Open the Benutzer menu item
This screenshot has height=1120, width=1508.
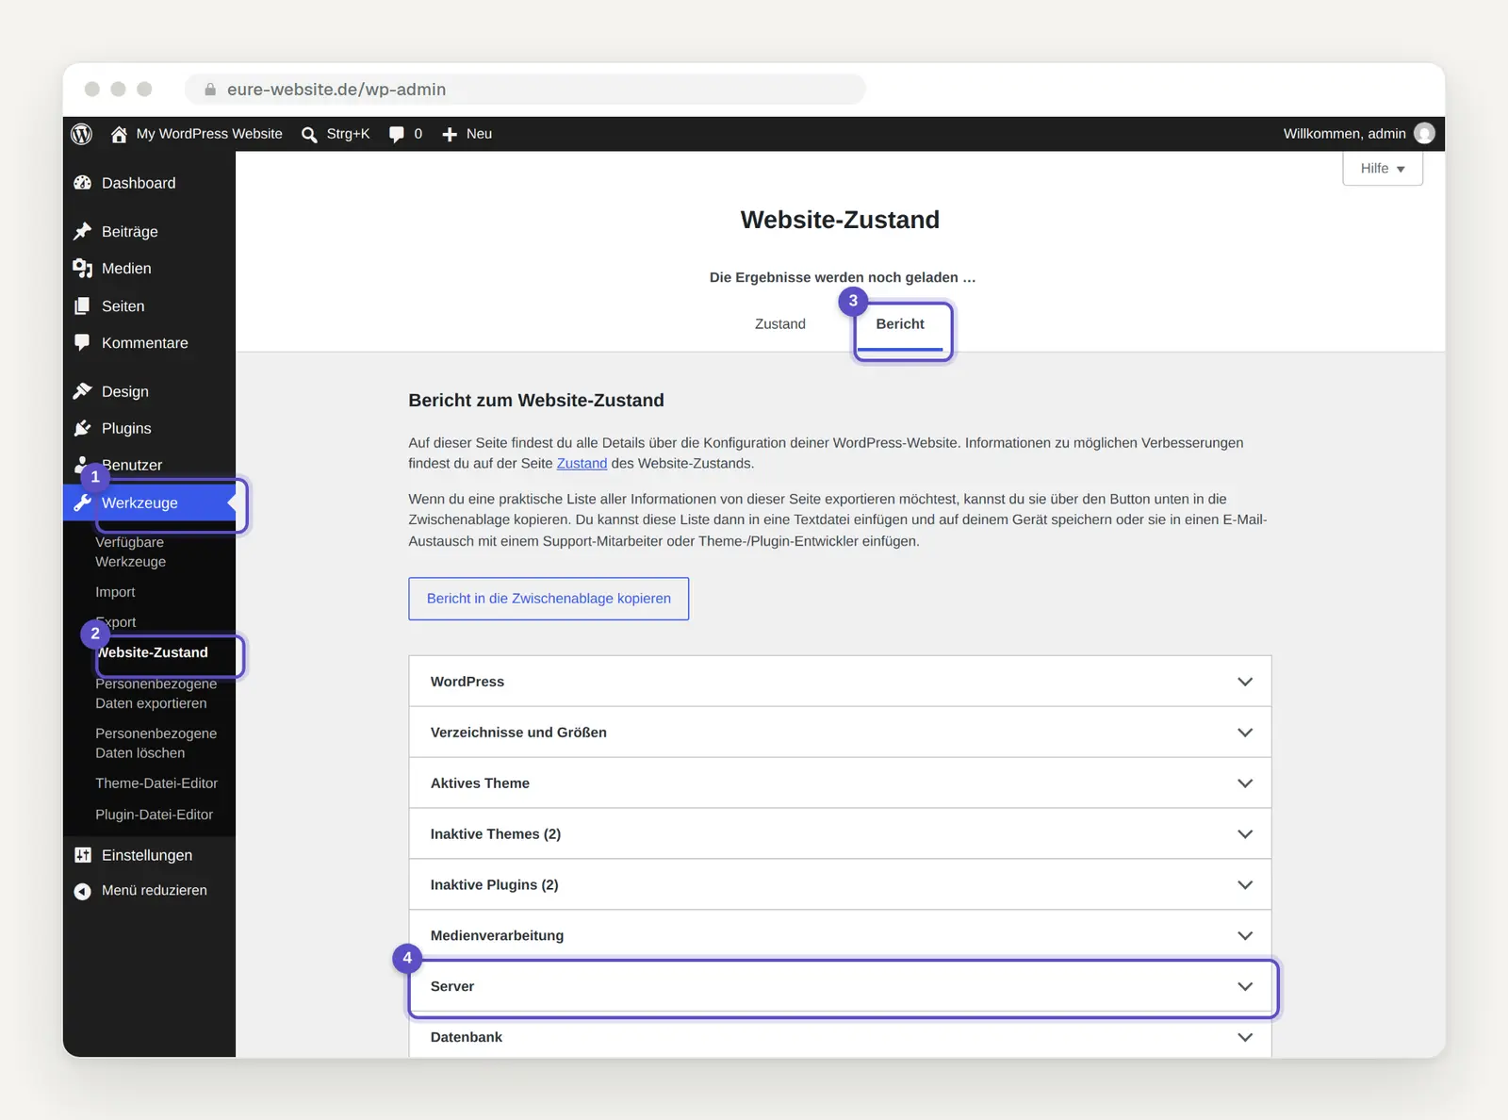(132, 465)
